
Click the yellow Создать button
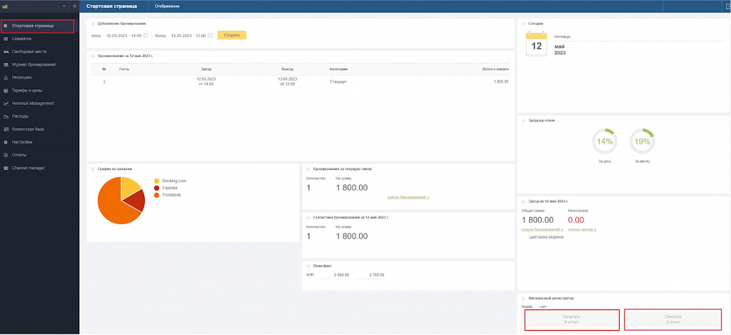tap(232, 36)
